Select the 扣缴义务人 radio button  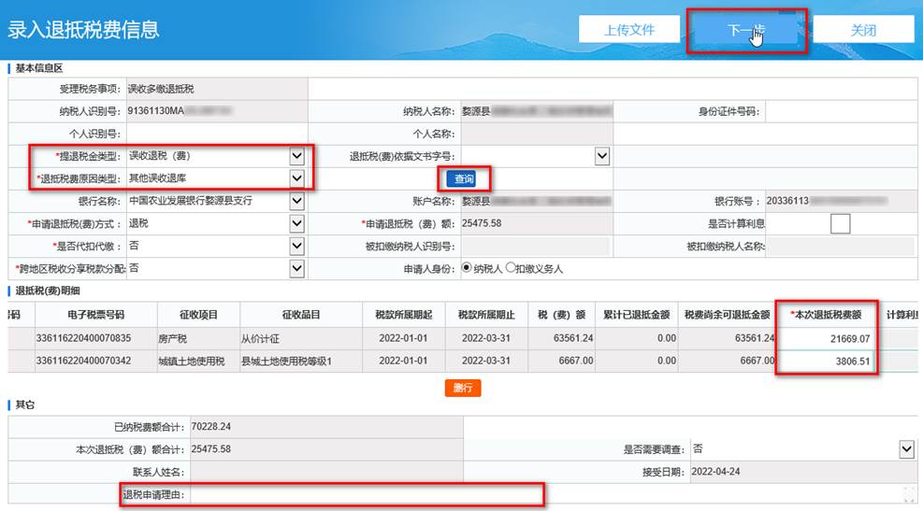(x=511, y=268)
